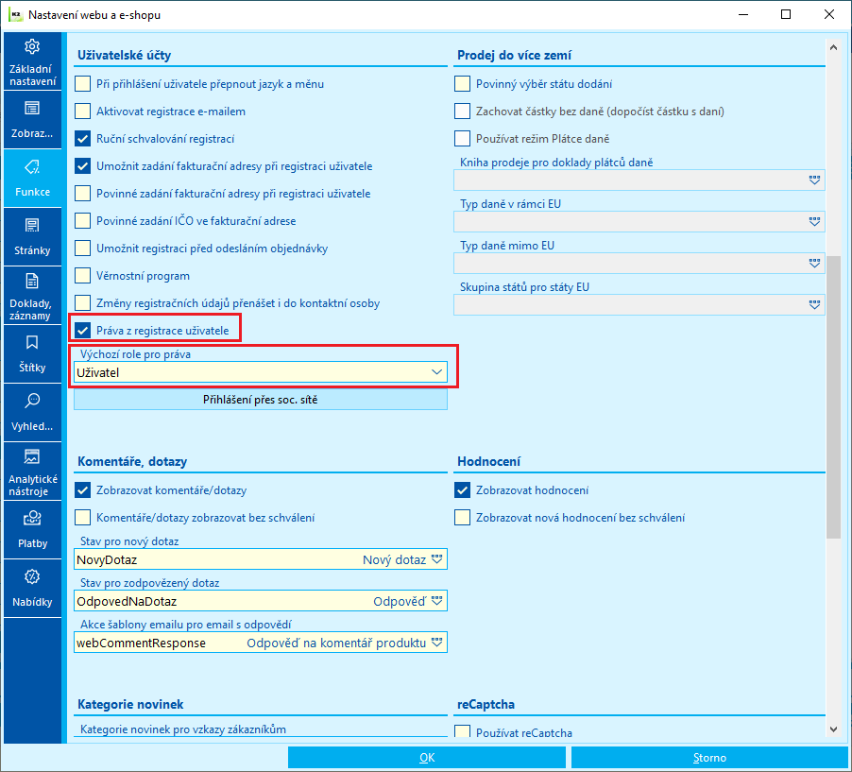Open the Stránky sidebar icon
852x772 pixels.
tap(32, 226)
